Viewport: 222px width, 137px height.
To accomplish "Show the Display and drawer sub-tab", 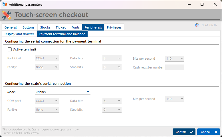I will [x=19, y=34].
